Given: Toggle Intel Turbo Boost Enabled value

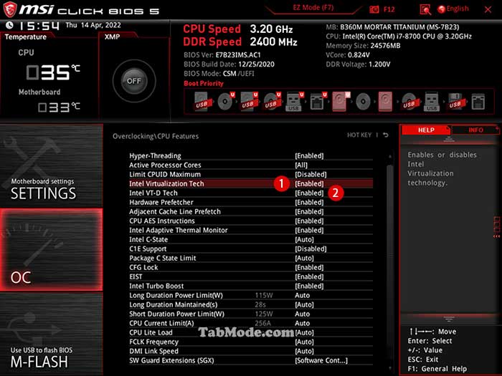Looking at the screenshot, I should click(309, 286).
